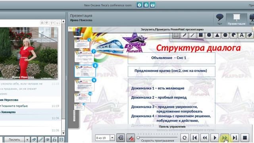Toggle the red pointer tool button
Viewport: 254px width, 143px height.
pos(131,138)
